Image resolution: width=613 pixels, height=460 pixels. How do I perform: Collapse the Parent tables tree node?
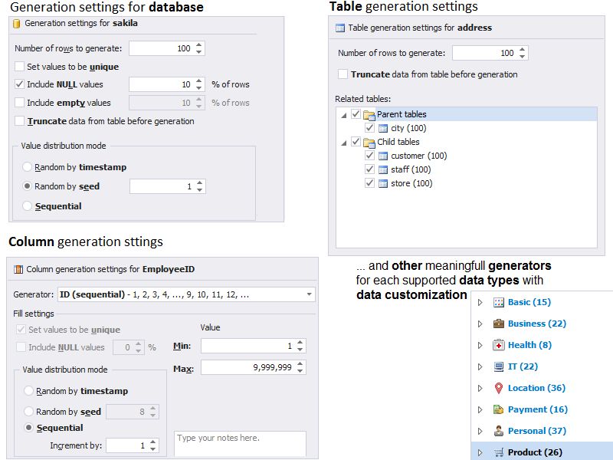[x=344, y=114]
